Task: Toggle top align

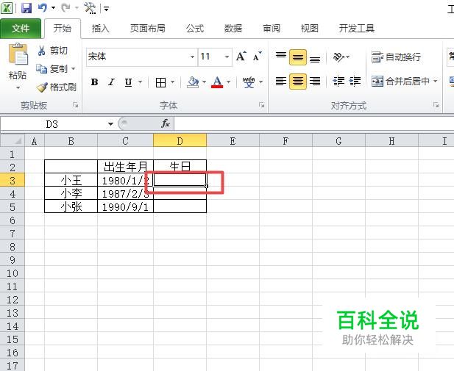Action: pos(281,56)
